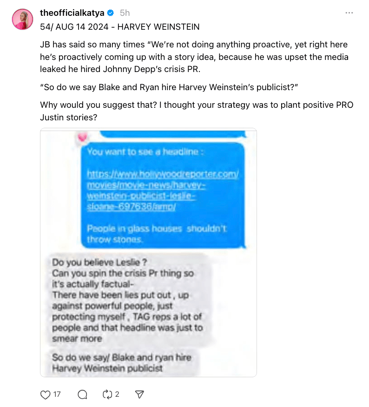Click the blue verified badge

click(x=111, y=13)
